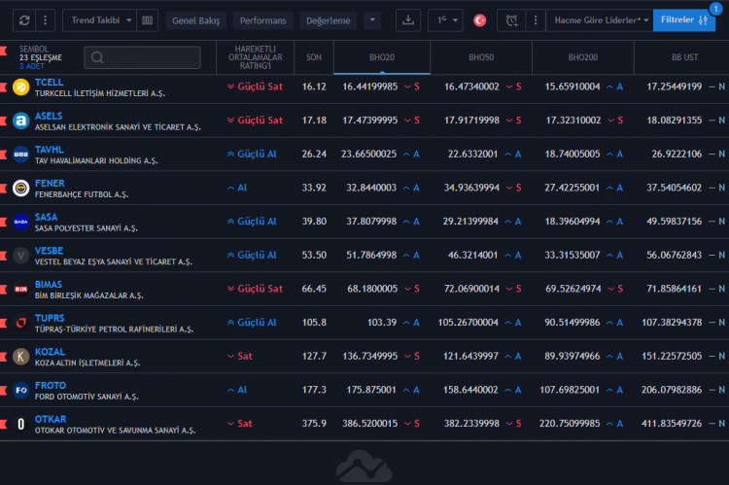Viewport: 729px width, 485px height.
Task: Click the TAV Havalimanları logo icon
Action: (x=21, y=155)
